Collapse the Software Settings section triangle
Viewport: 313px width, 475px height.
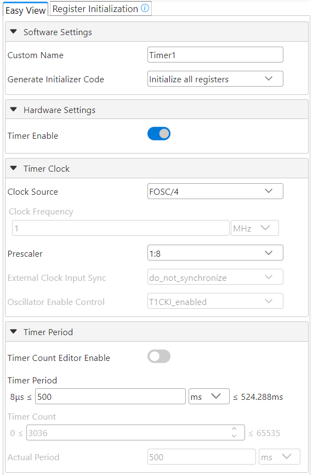point(14,31)
